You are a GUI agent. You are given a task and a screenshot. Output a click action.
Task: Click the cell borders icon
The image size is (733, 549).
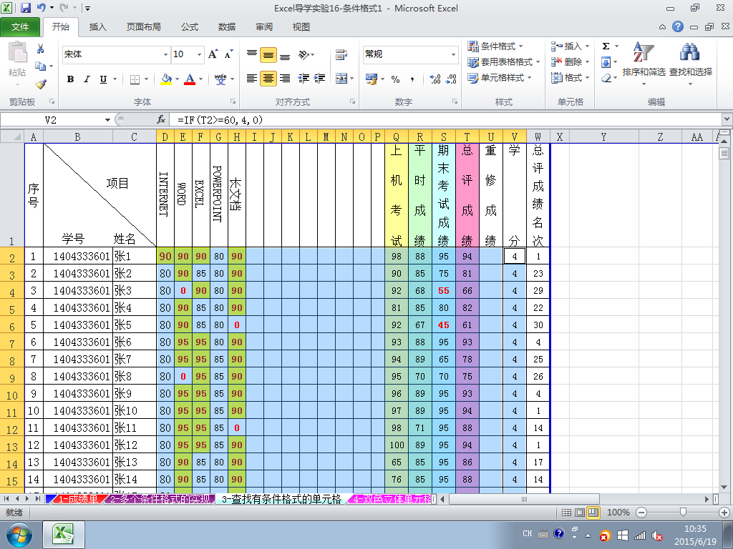[135, 79]
